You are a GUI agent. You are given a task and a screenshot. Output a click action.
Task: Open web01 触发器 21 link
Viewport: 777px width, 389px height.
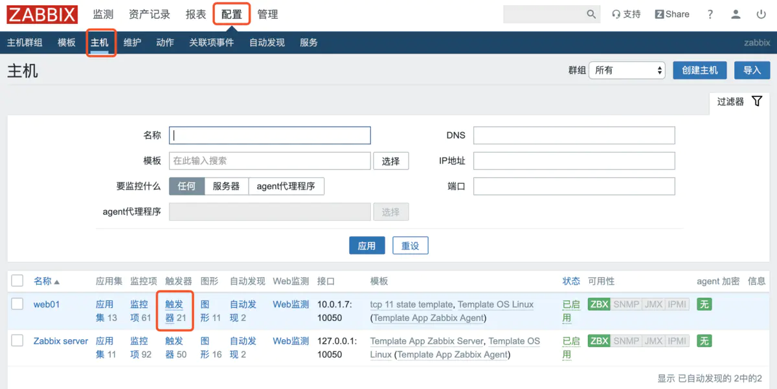tap(175, 311)
